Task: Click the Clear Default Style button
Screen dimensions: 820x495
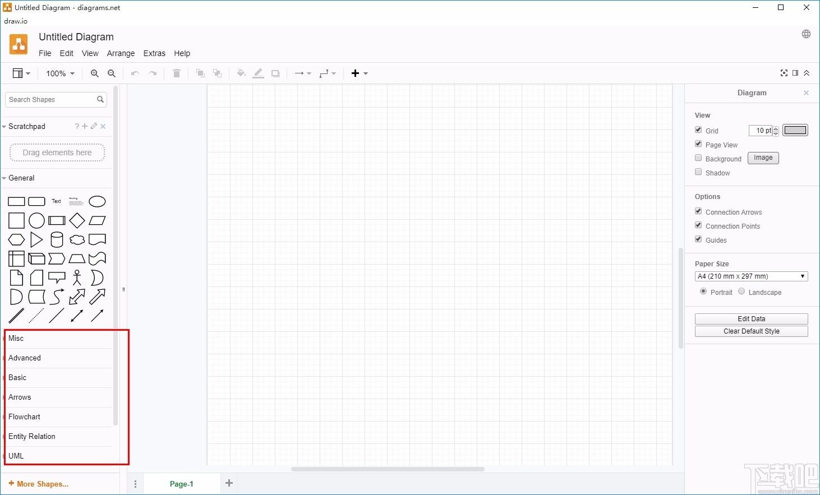Action: [751, 331]
